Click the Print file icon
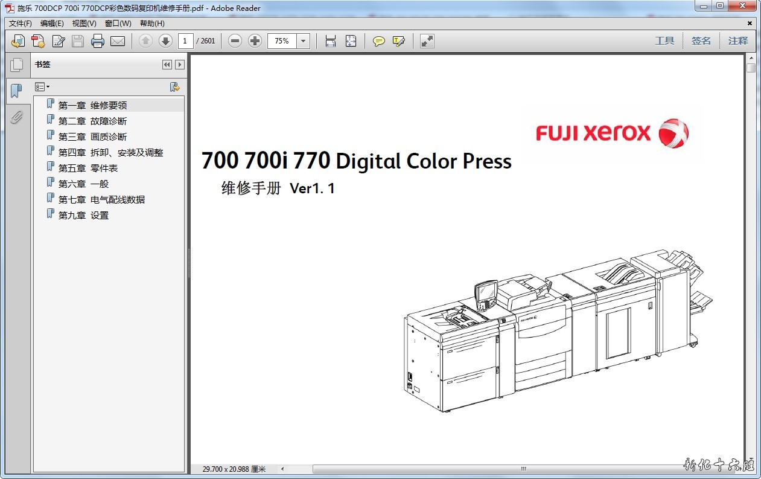This screenshot has width=761, height=479. [x=98, y=41]
